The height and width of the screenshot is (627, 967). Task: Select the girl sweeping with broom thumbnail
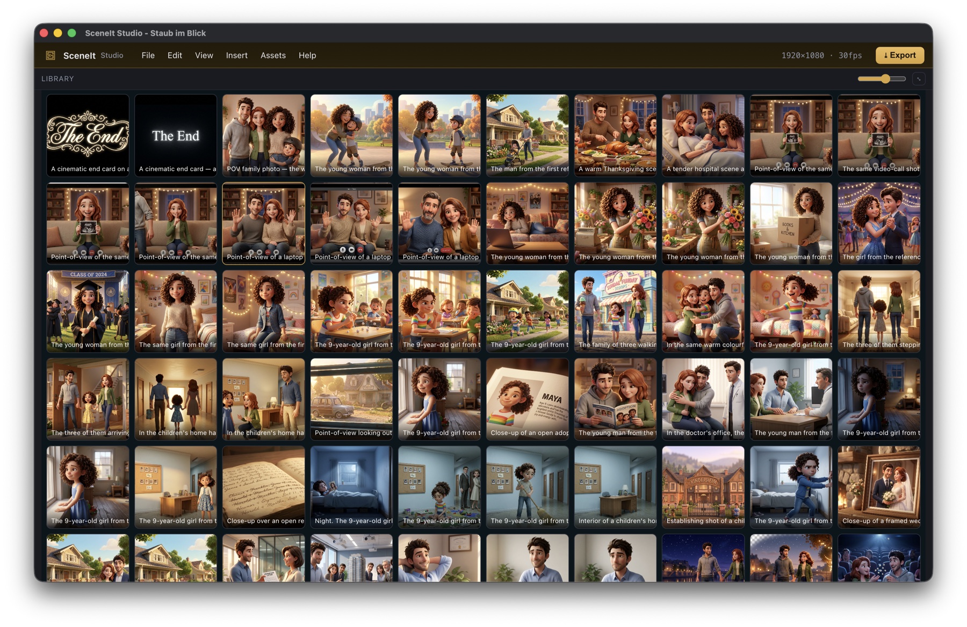point(528,487)
